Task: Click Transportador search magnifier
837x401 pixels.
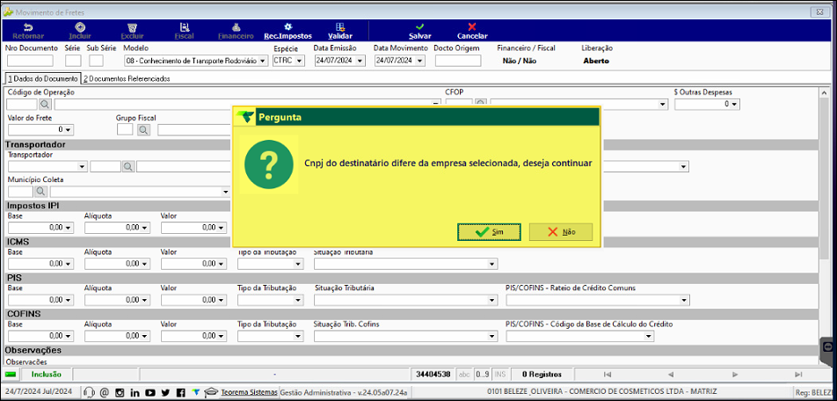Action: 128,166
